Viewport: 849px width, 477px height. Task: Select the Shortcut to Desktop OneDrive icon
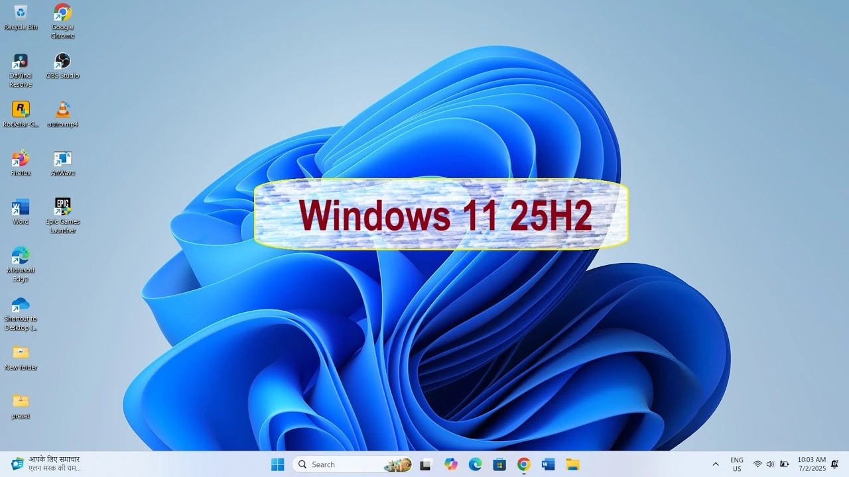coord(21,313)
